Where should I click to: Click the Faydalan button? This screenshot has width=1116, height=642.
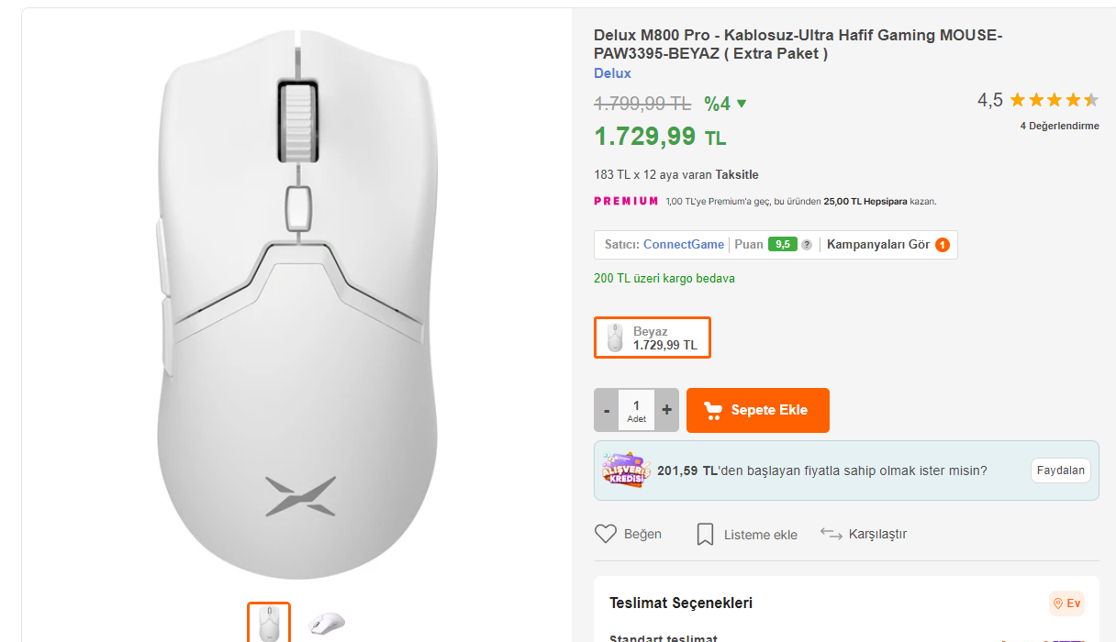tap(1060, 470)
